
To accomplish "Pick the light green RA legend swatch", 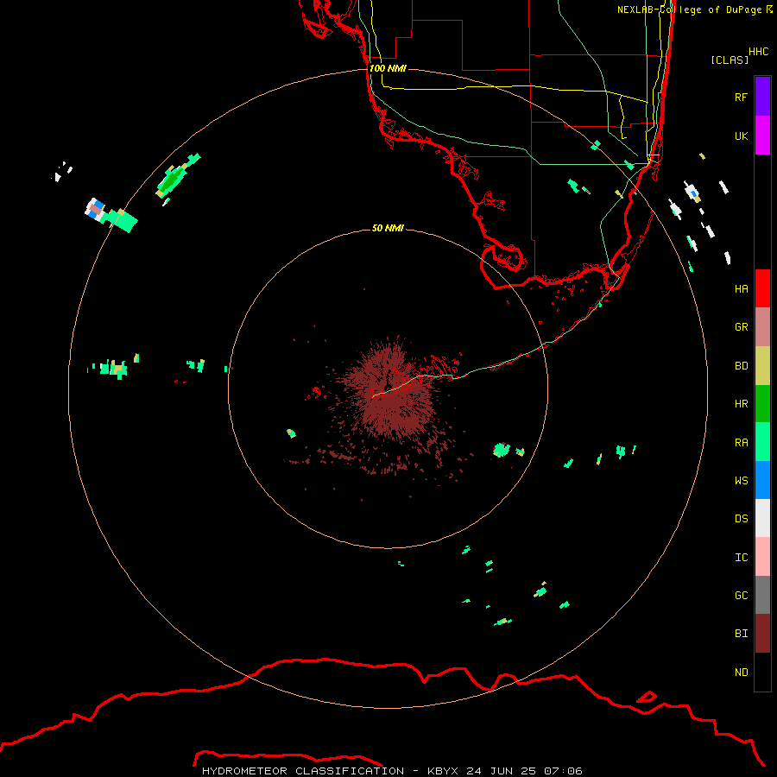I will [762, 442].
